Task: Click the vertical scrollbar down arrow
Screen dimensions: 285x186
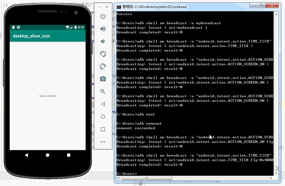Action: 276,173
